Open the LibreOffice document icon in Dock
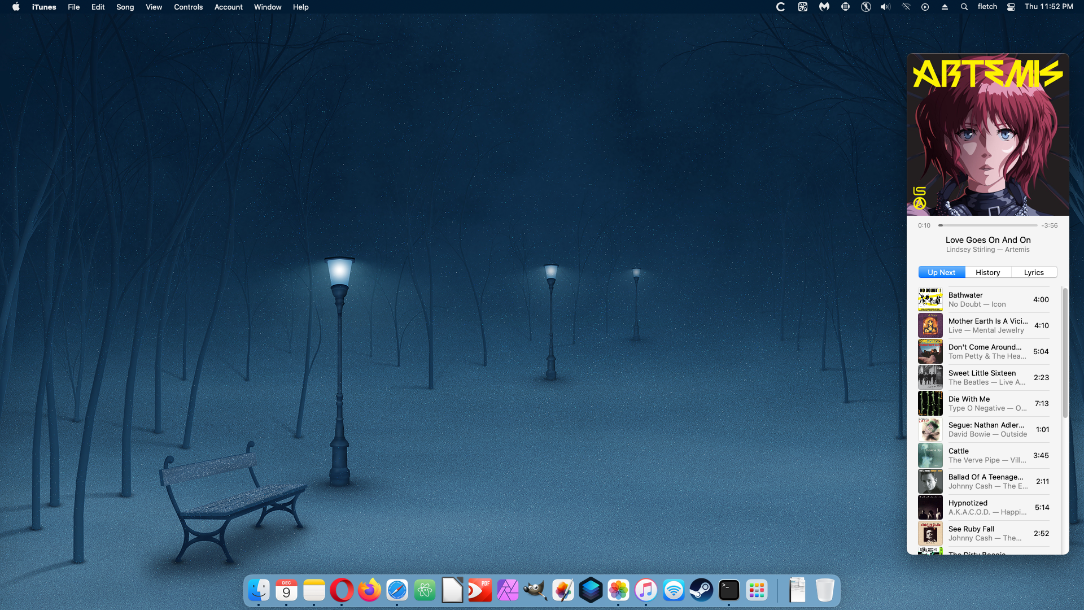The height and width of the screenshot is (610, 1084). [452, 591]
